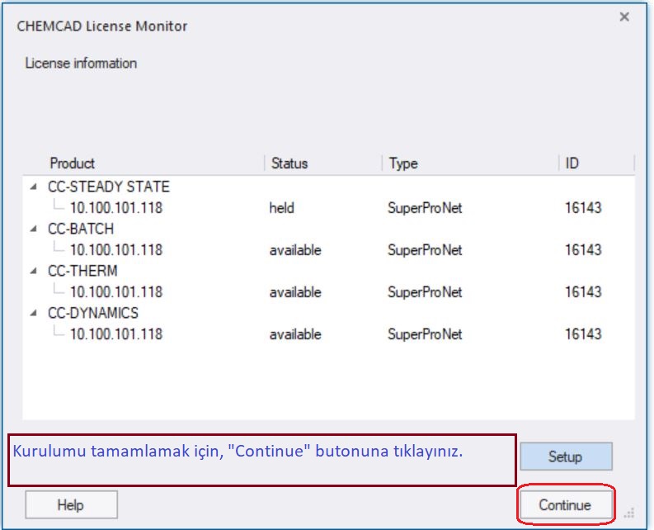Collapse the CC-THERM tree node
654x530 pixels.
pos(34,271)
